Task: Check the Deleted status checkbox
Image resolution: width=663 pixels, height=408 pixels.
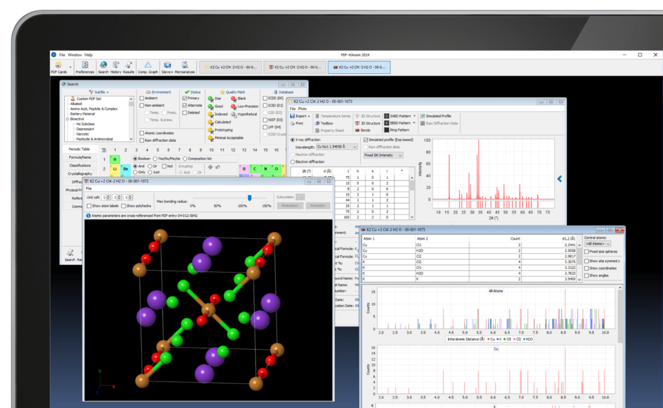Action: point(185,113)
